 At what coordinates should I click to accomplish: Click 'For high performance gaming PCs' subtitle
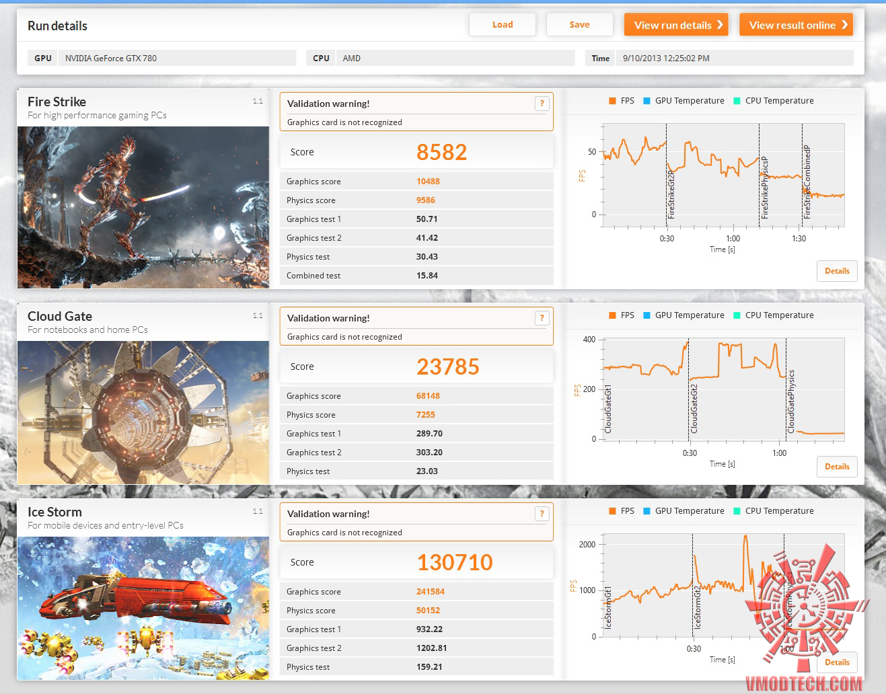97,116
